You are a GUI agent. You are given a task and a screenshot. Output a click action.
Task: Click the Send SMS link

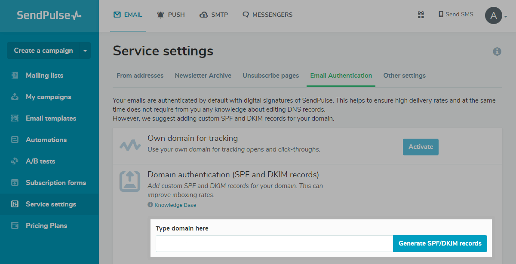(x=456, y=15)
